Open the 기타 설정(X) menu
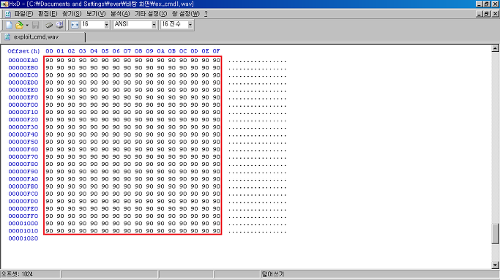The width and height of the screenshot is (500, 280). point(151,14)
